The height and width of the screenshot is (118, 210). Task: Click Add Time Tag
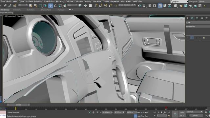142,116
